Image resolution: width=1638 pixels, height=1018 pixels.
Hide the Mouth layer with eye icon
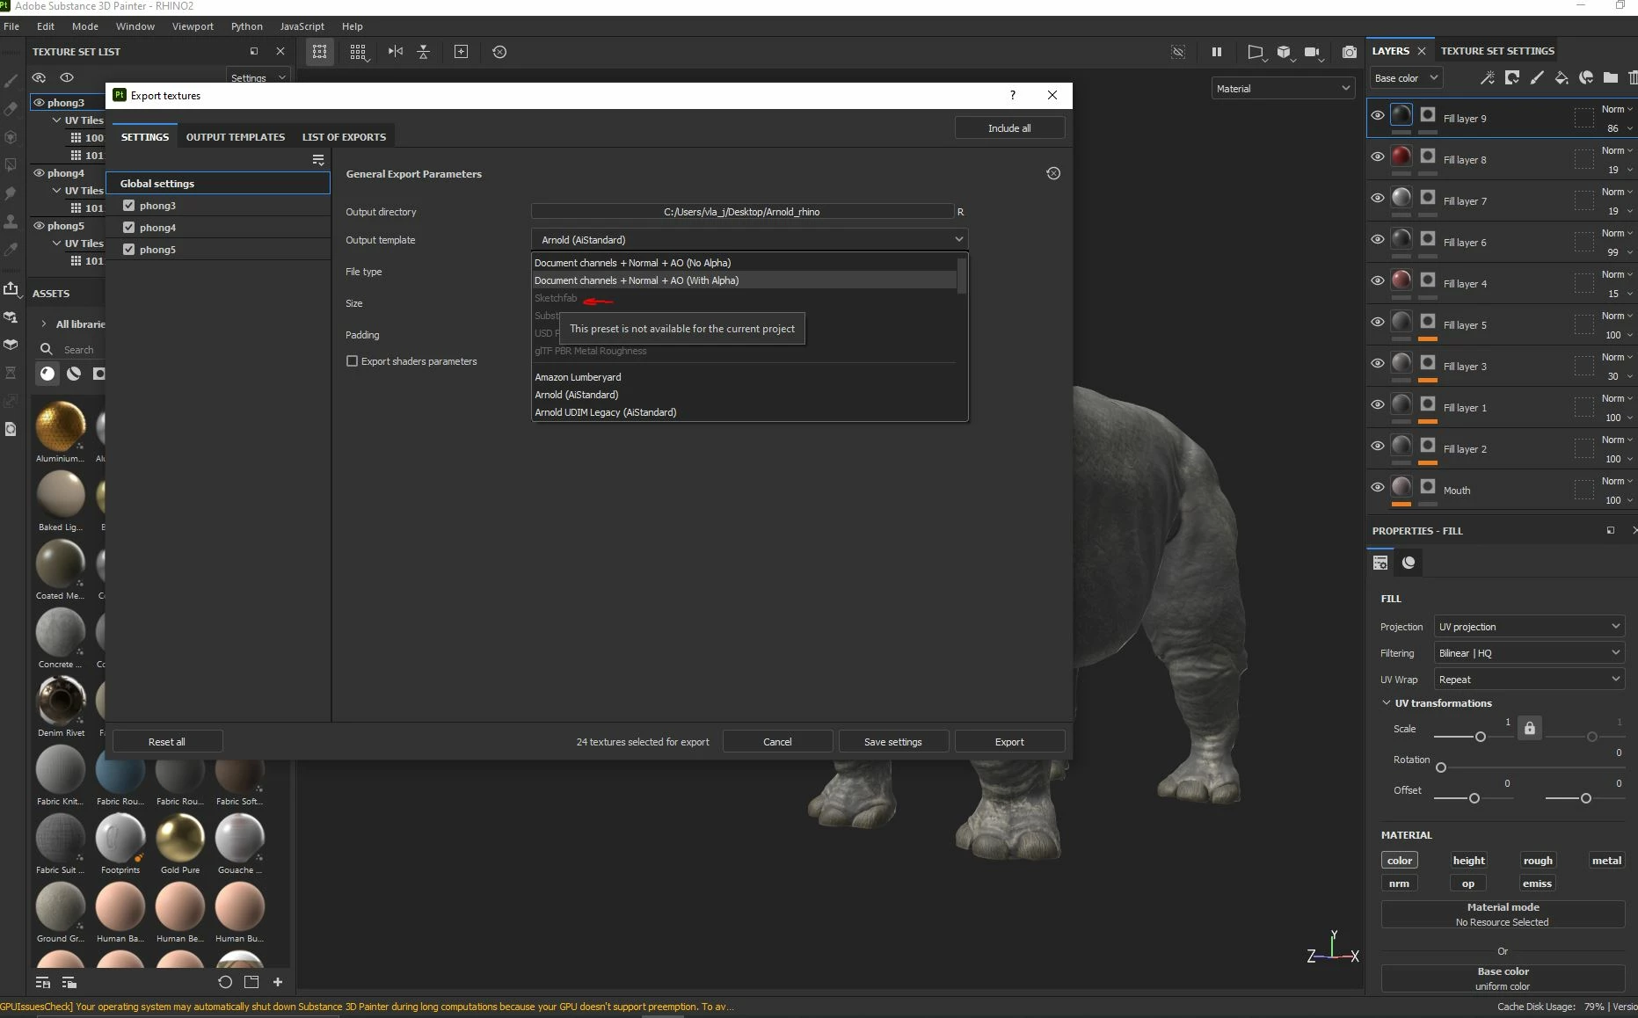1378,487
